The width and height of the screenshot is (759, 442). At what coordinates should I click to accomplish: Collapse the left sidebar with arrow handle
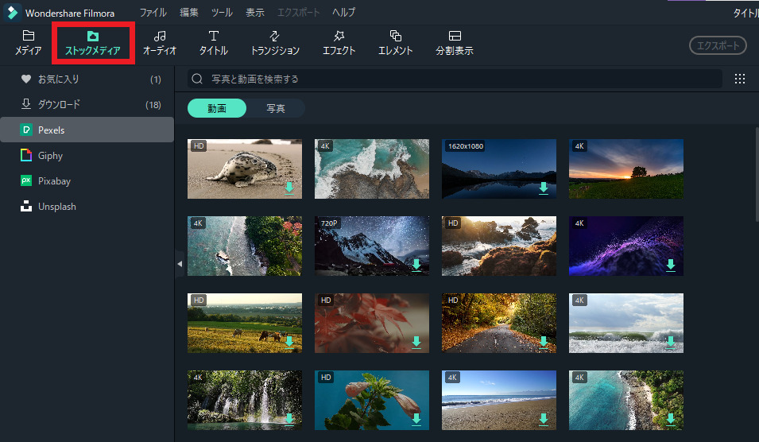[180, 264]
